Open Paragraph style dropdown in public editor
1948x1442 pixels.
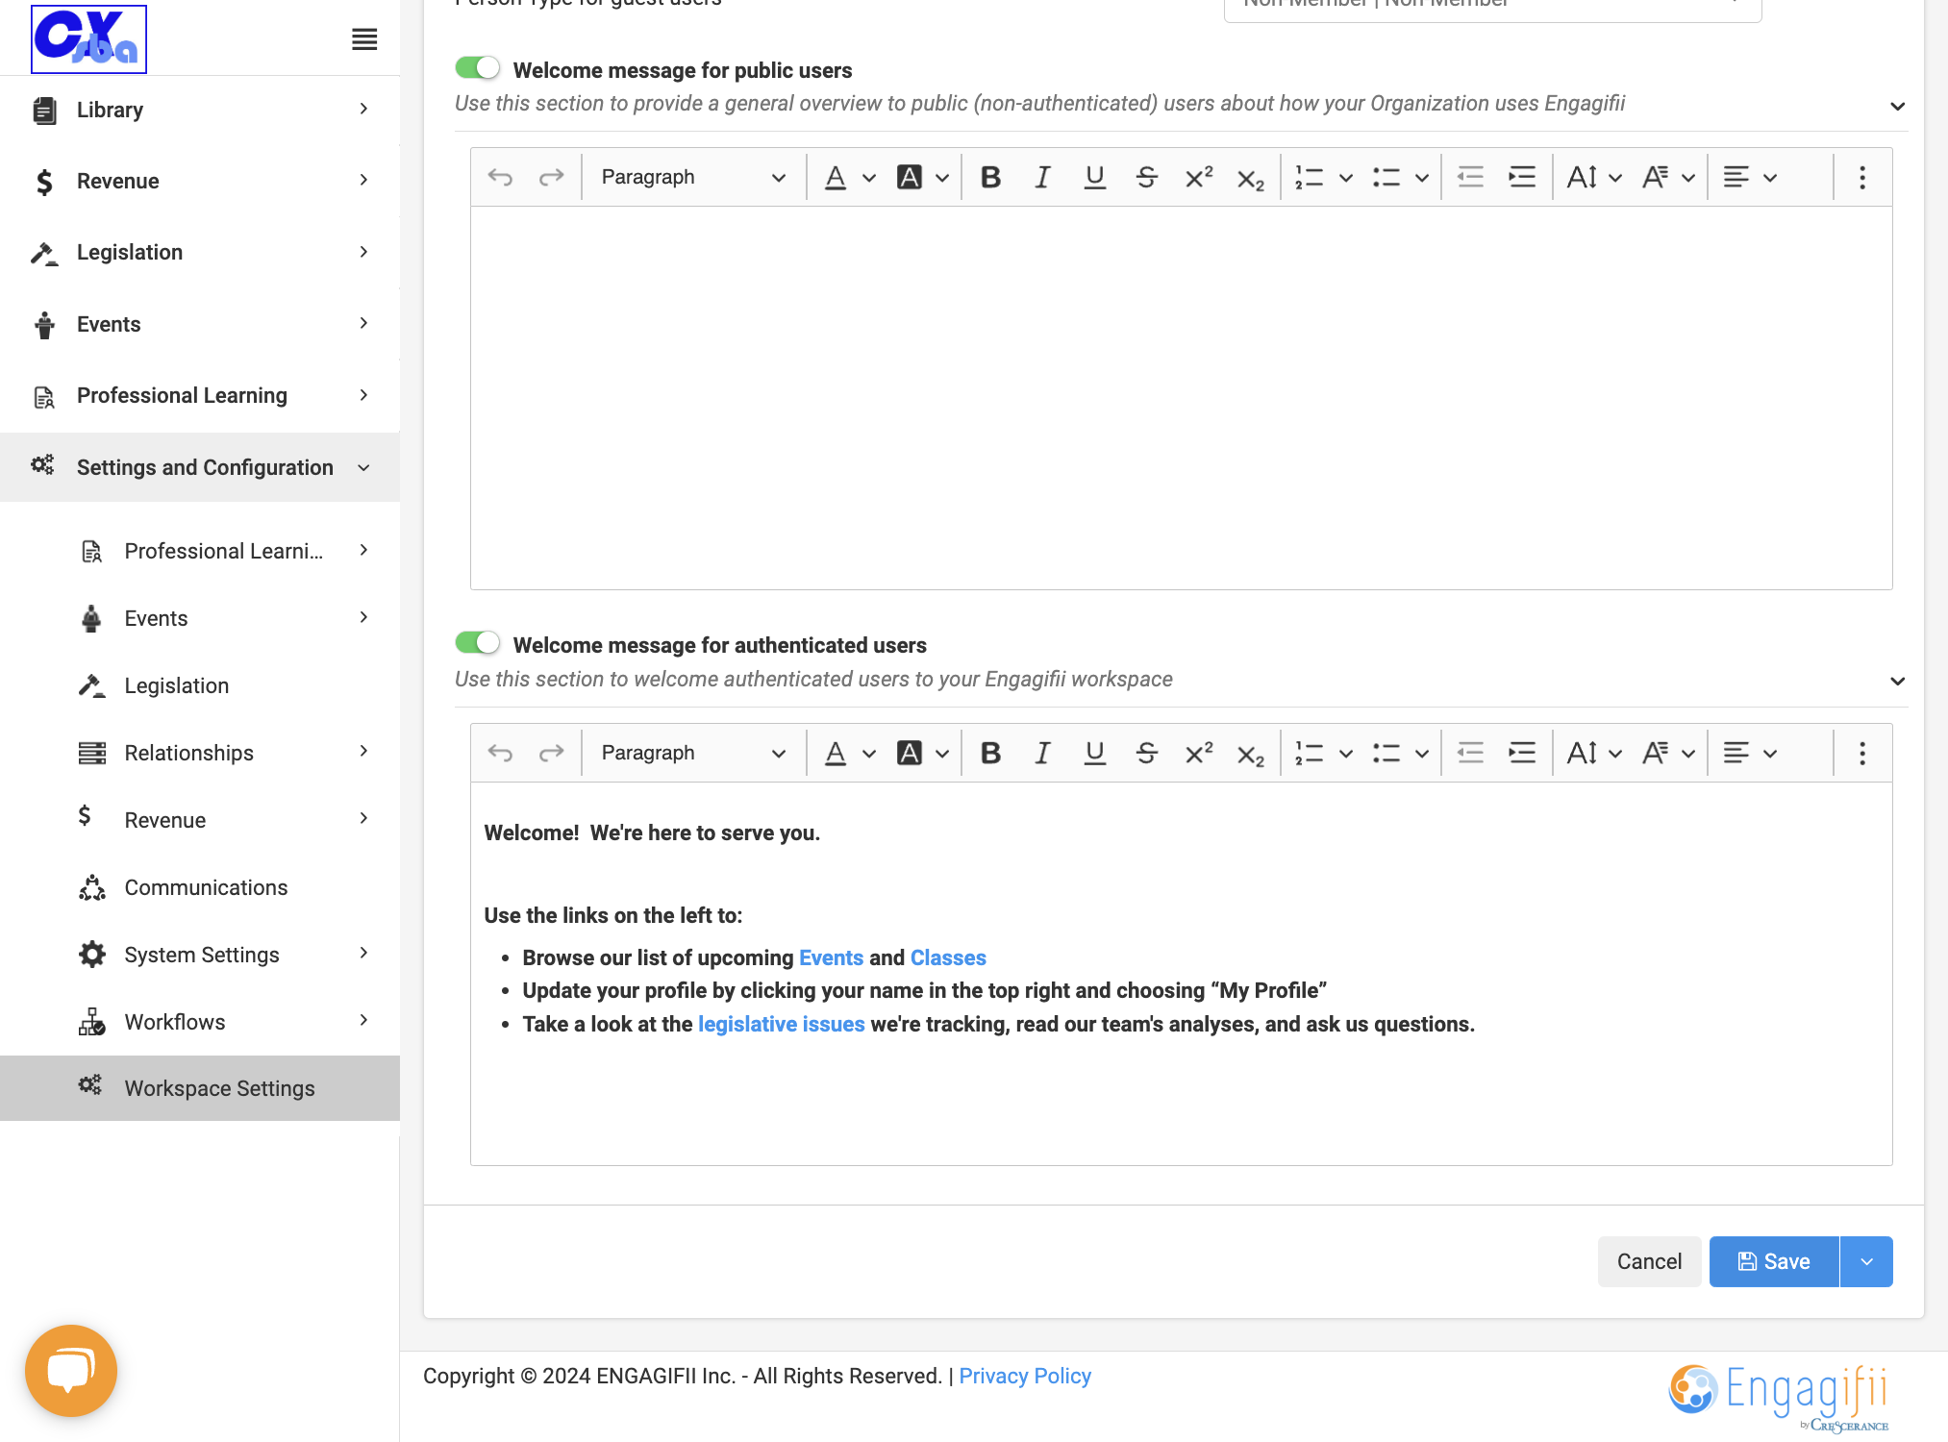[x=693, y=177]
